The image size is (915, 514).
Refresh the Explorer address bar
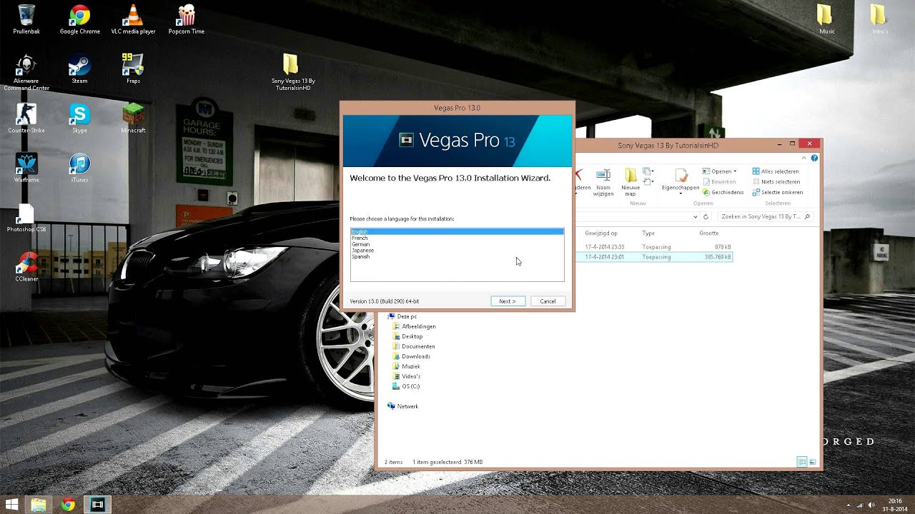click(706, 216)
